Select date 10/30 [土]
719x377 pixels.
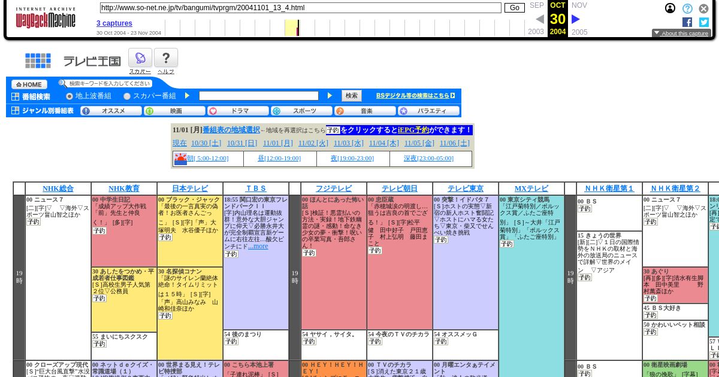point(206,143)
